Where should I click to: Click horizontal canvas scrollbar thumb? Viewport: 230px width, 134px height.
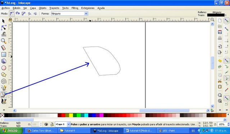coord(164,110)
